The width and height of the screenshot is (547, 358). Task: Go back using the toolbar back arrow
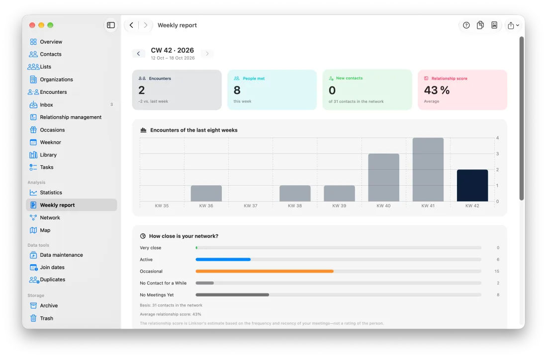coord(131,25)
